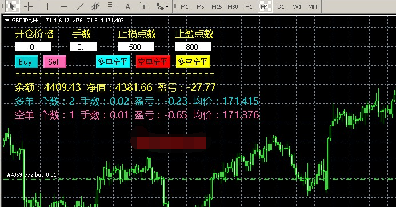Choose the trendline drawing tool
Image resolution: width=396 pixels, height=207 pixels.
pos(80,6)
